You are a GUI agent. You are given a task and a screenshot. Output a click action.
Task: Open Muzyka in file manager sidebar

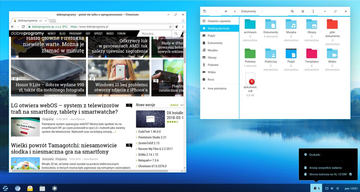click(x=219, y=50)
